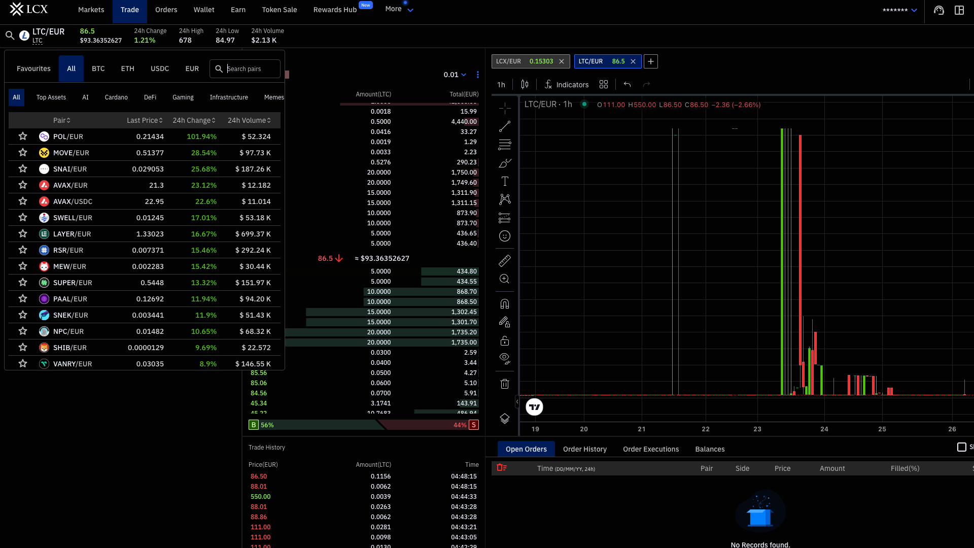This screenshot has height=548, width=974.
Task: Close the LTC/EUR chart tab
Action: (x=633, y=61)
